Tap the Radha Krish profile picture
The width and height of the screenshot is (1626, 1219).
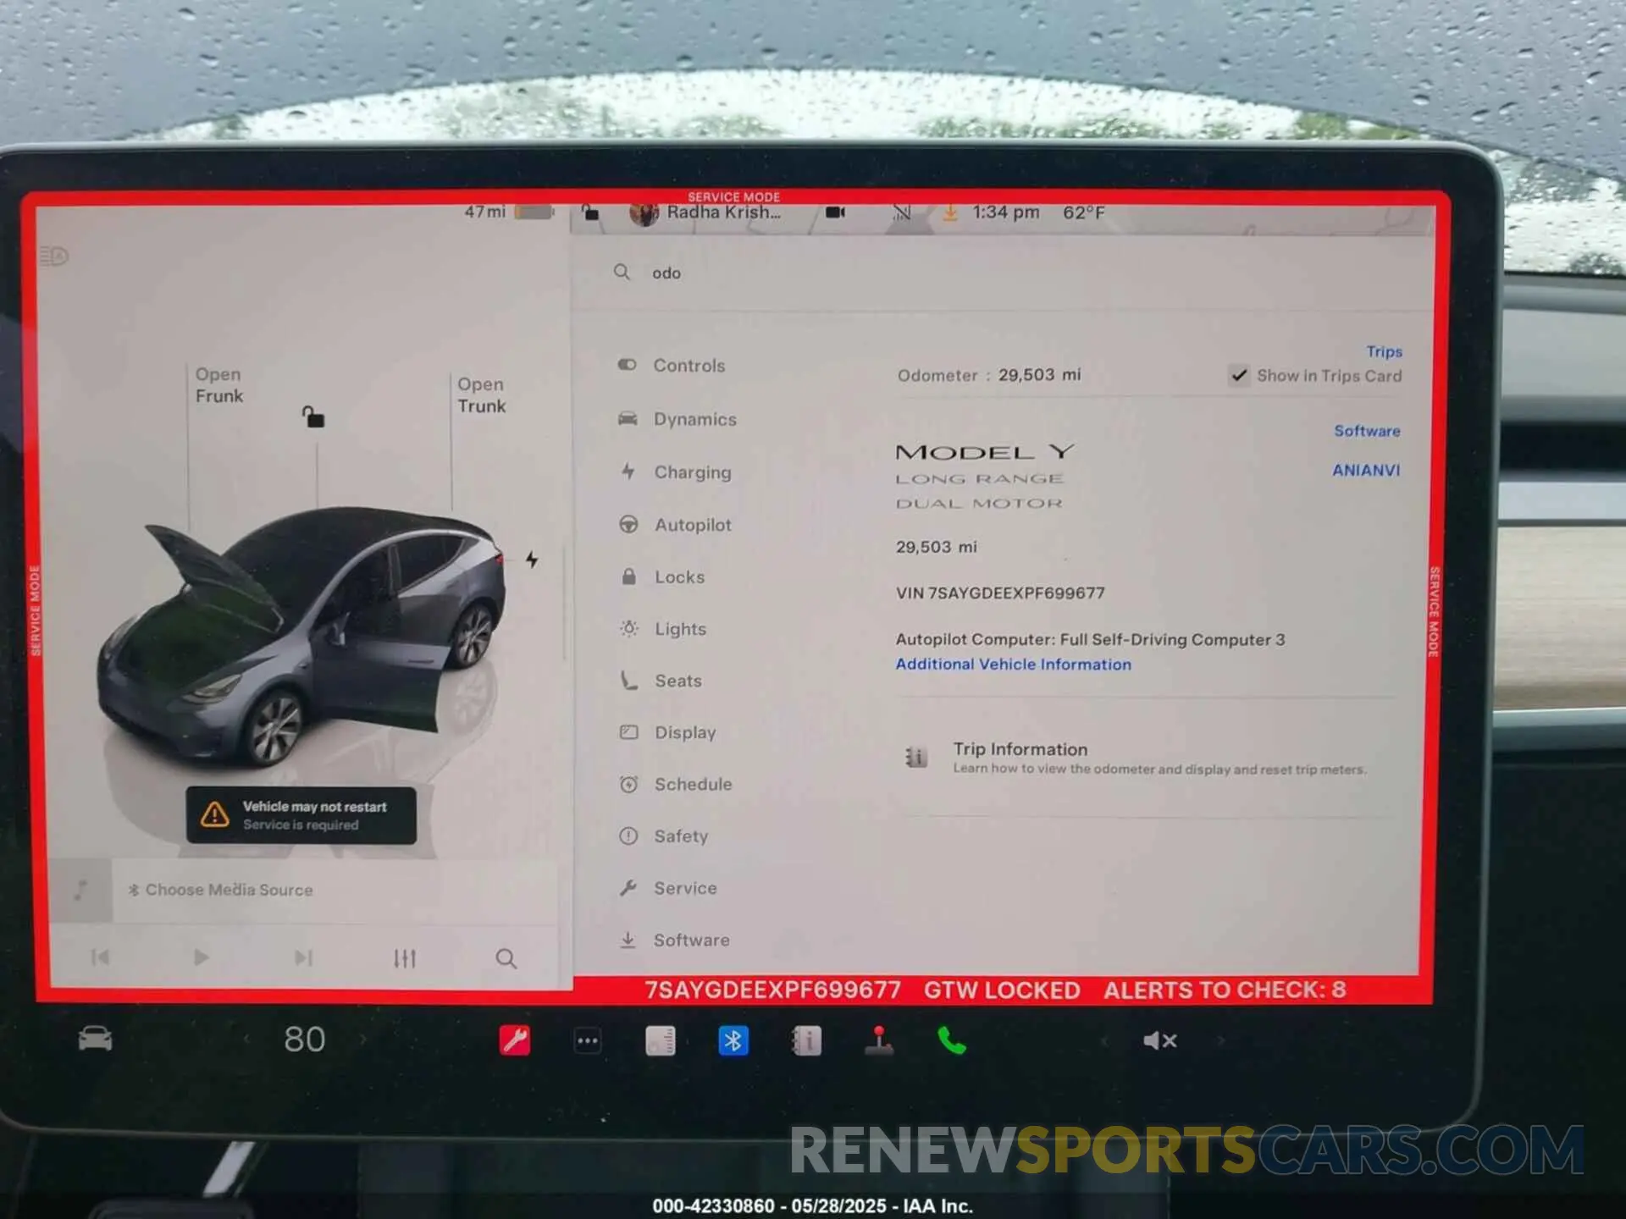coord(644,213)
